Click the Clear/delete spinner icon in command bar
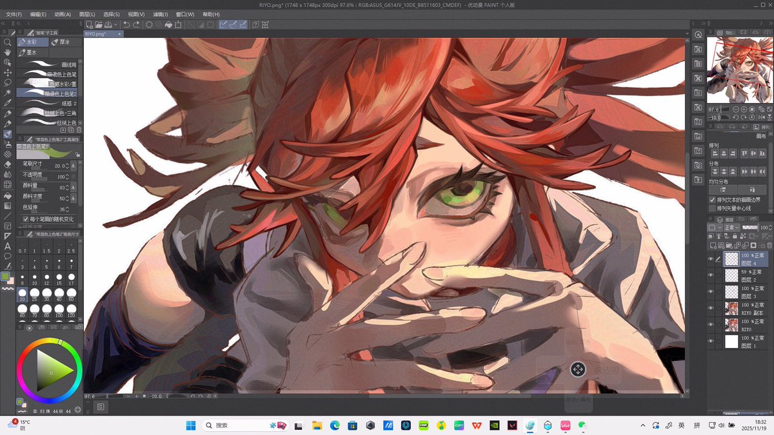774x435 pixels. 149,24
